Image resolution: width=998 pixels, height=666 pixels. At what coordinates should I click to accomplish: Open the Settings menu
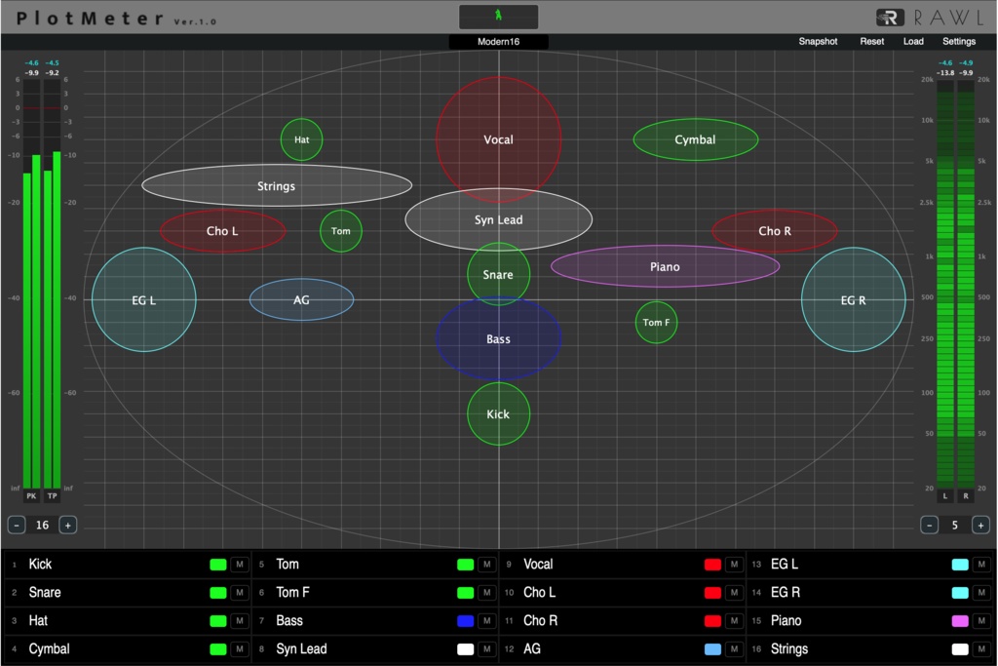click(959, 41)
